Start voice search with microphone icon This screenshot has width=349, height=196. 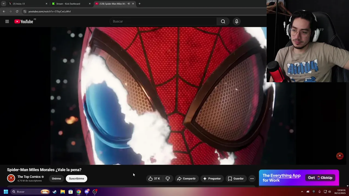coord(237,22)
